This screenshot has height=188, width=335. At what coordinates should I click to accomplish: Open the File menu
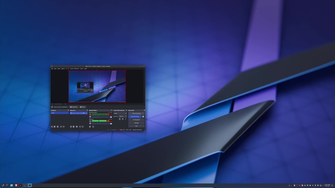tap(52, 69)
